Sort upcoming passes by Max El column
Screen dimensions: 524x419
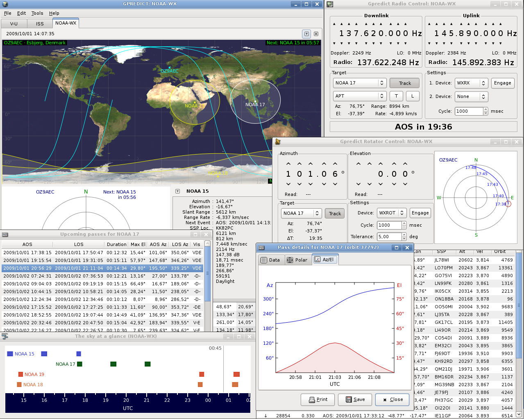138,244
